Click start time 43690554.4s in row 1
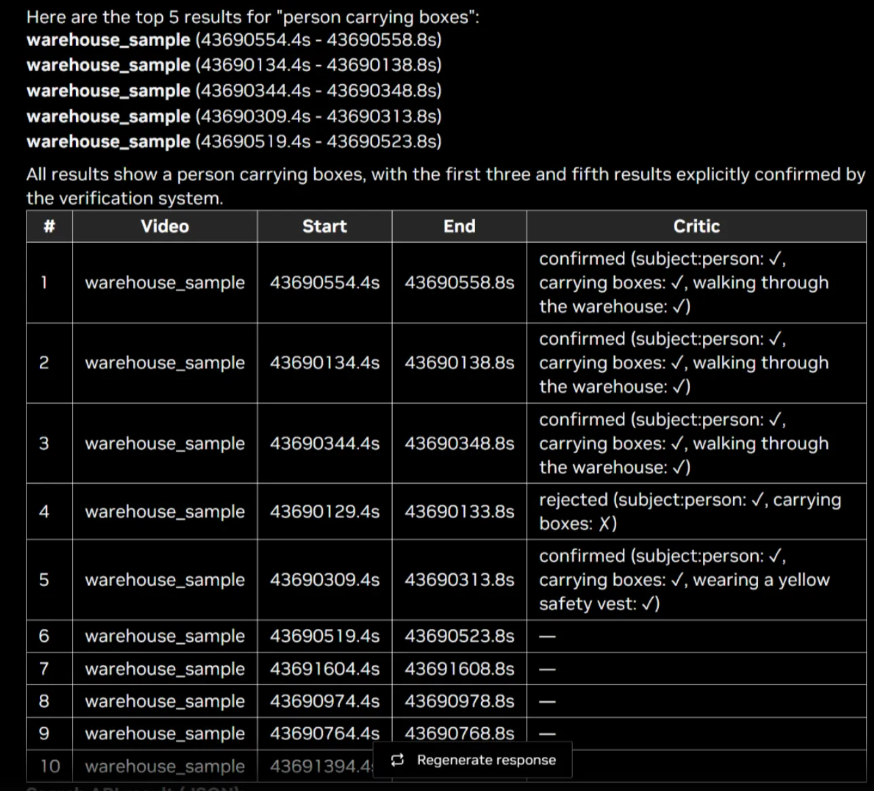This screenshot has height=791, width=874. click(324, 283)
